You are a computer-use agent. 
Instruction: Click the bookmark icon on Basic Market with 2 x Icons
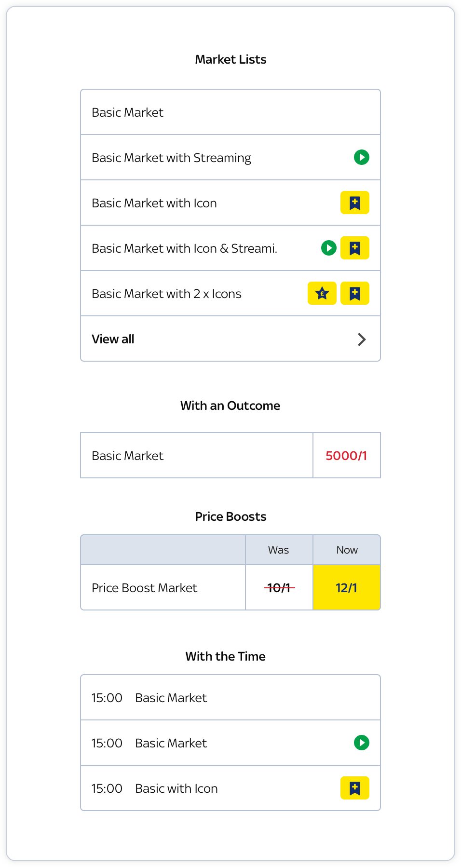[x=355, y=293]
